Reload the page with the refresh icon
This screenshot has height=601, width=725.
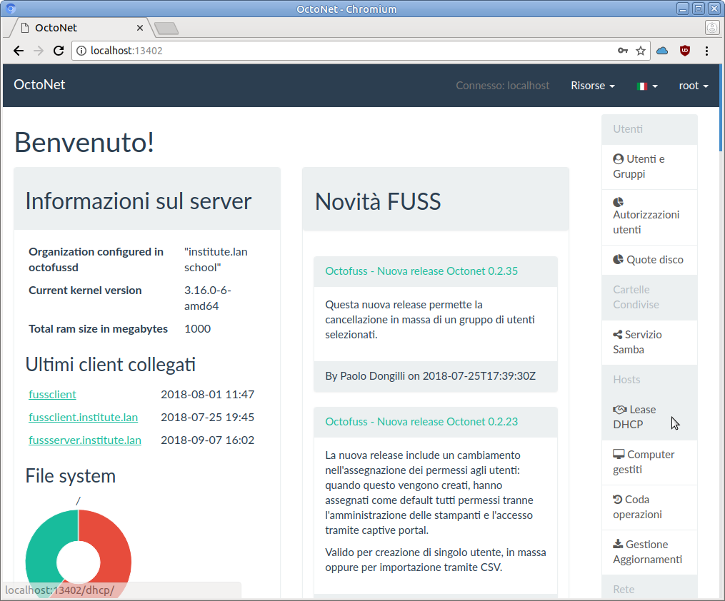tap(59, 51)
